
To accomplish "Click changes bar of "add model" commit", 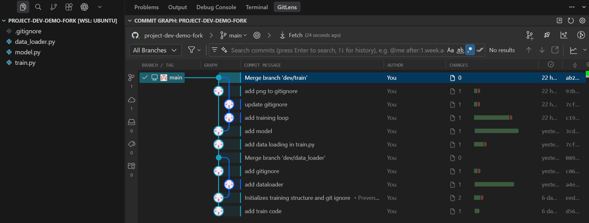I will click(x=496, y=131).
